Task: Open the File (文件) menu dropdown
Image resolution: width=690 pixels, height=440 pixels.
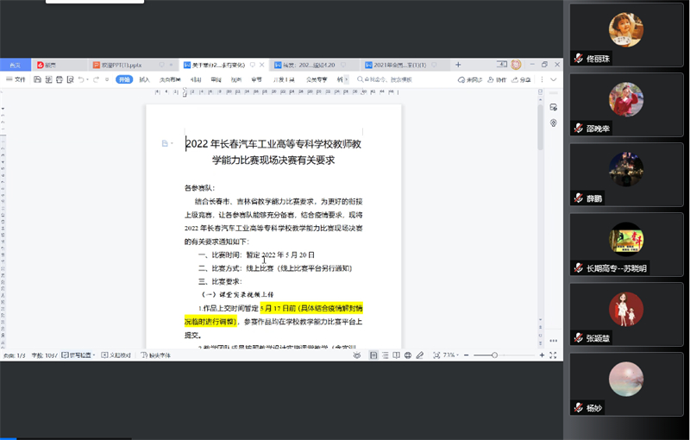Action: (16, 79)
